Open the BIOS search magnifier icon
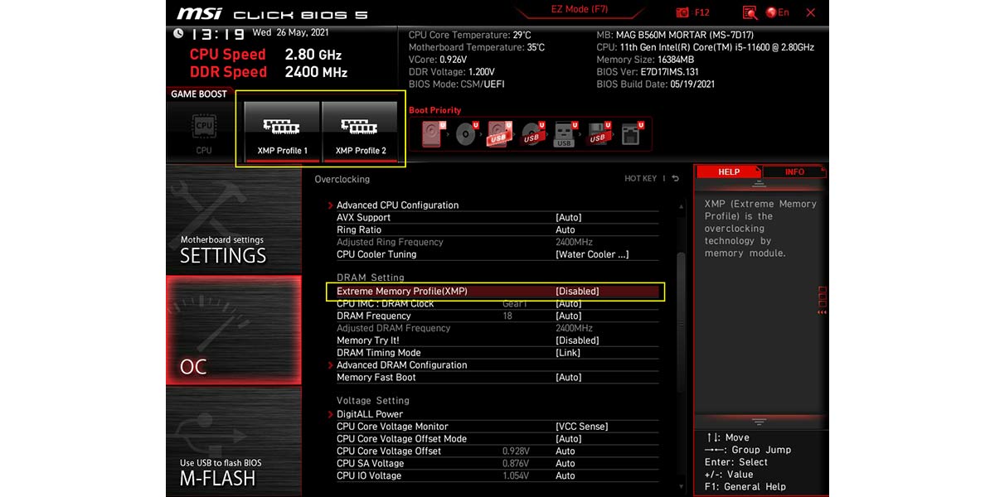 pos(750,12)
